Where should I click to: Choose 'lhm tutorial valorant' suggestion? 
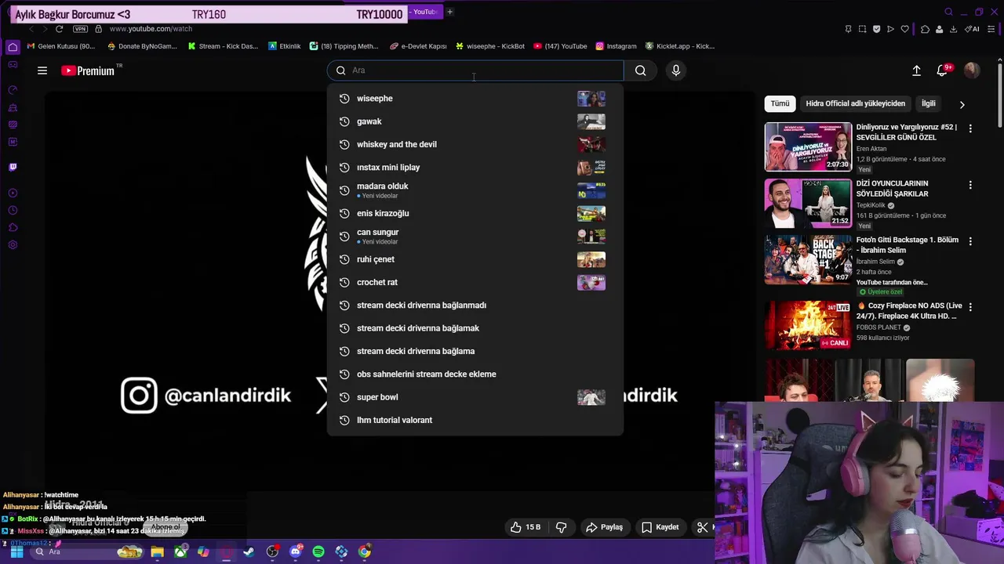[475, 420]
